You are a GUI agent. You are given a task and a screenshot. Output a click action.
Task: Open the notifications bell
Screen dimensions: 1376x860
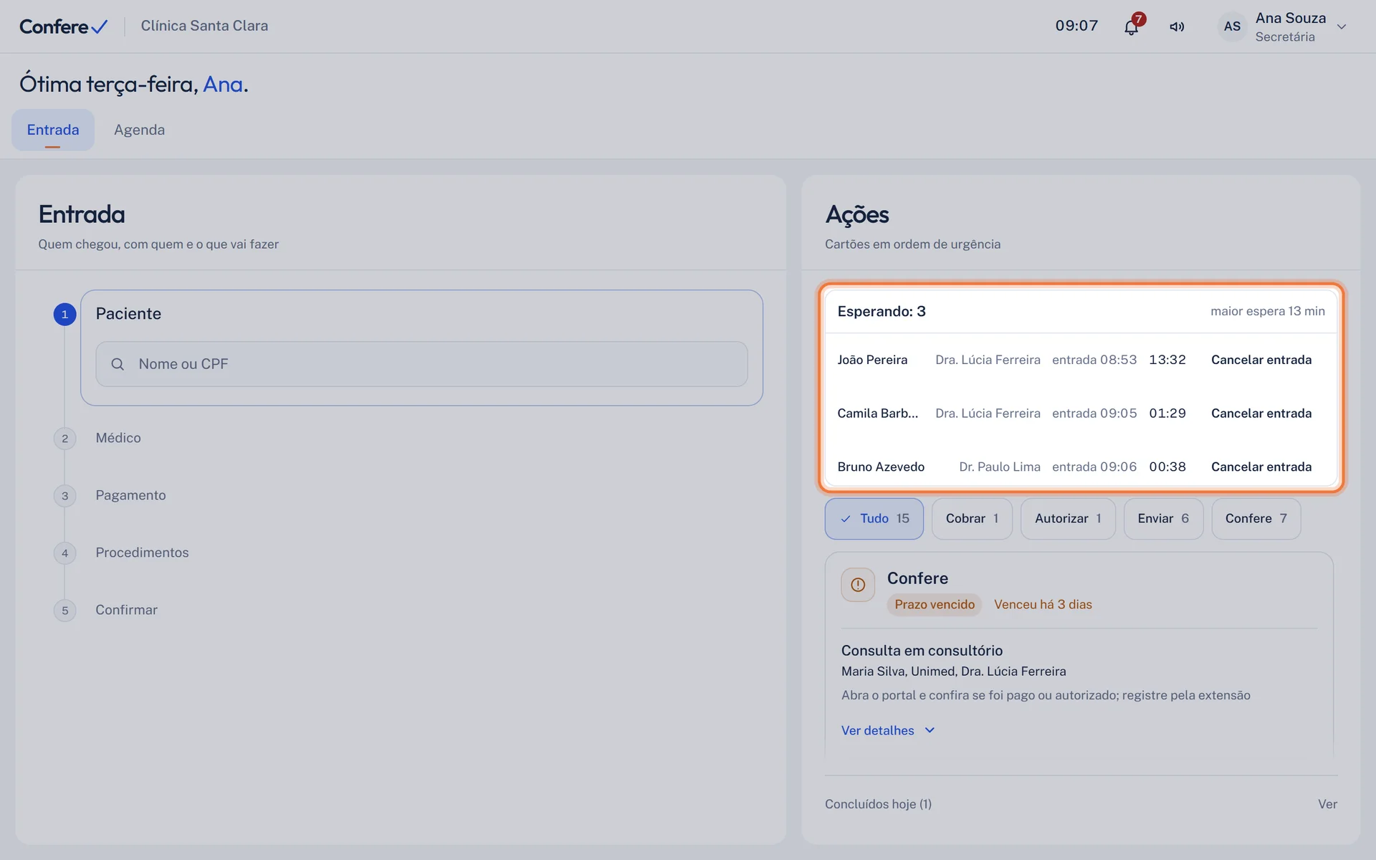pos(1131,27)
